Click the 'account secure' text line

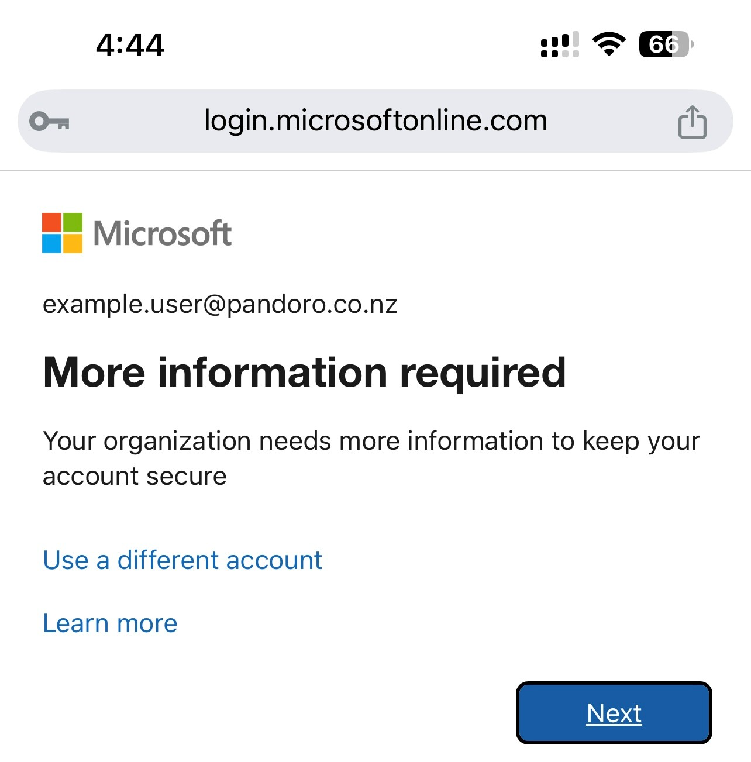(135, 476)
